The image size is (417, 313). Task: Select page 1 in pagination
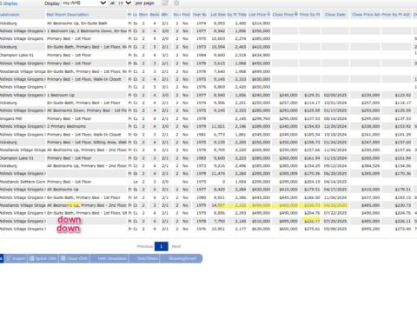(162, 246)
